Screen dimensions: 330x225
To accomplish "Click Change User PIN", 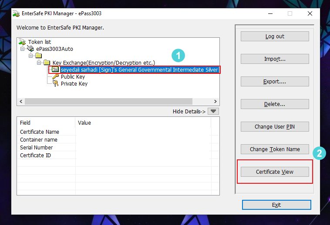I will [275, 126].
